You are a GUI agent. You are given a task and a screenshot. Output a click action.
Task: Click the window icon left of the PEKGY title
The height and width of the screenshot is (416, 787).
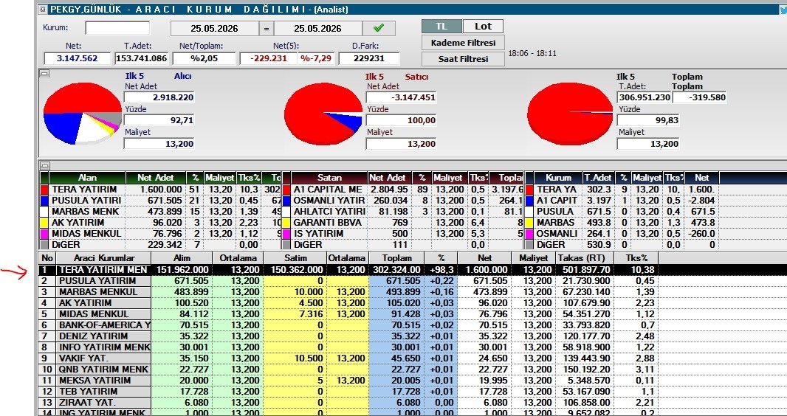click(x=42, y=9)
